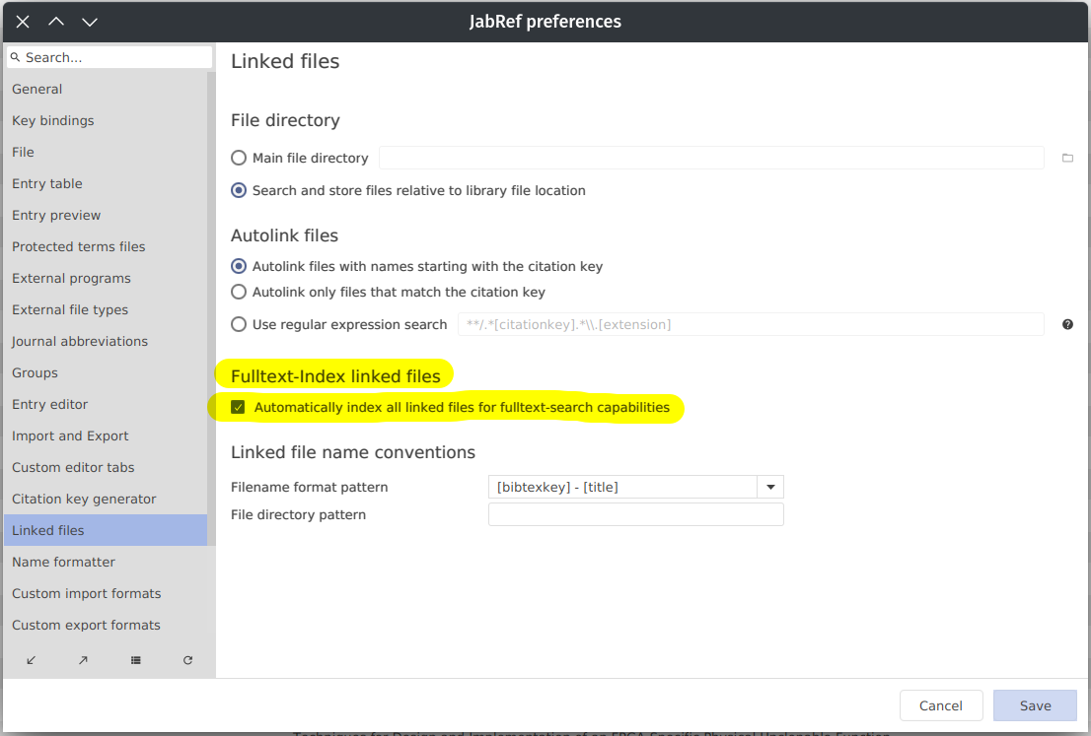The width and height of the screenshot is (1091, 736).
Task: Open Protected terms files section
Action: coord(106,246)
